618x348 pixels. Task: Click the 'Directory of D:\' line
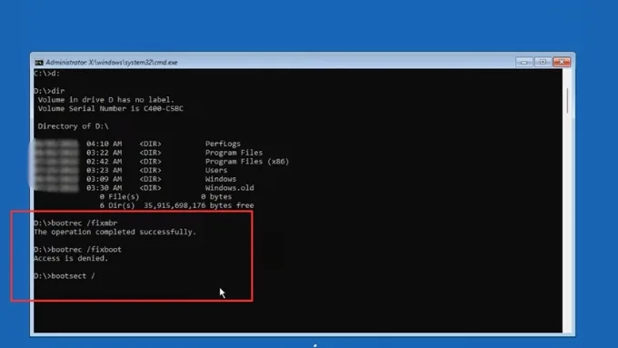[73, 126]
